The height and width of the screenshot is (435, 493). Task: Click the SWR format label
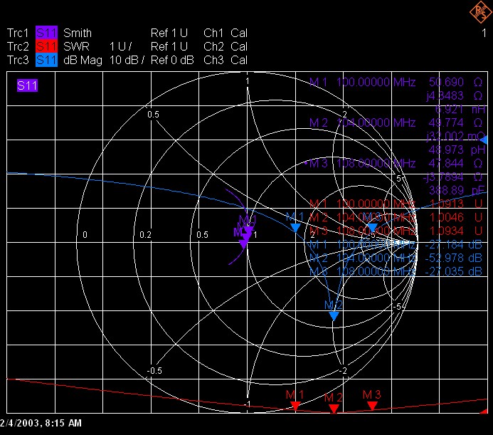pos(76,46)
